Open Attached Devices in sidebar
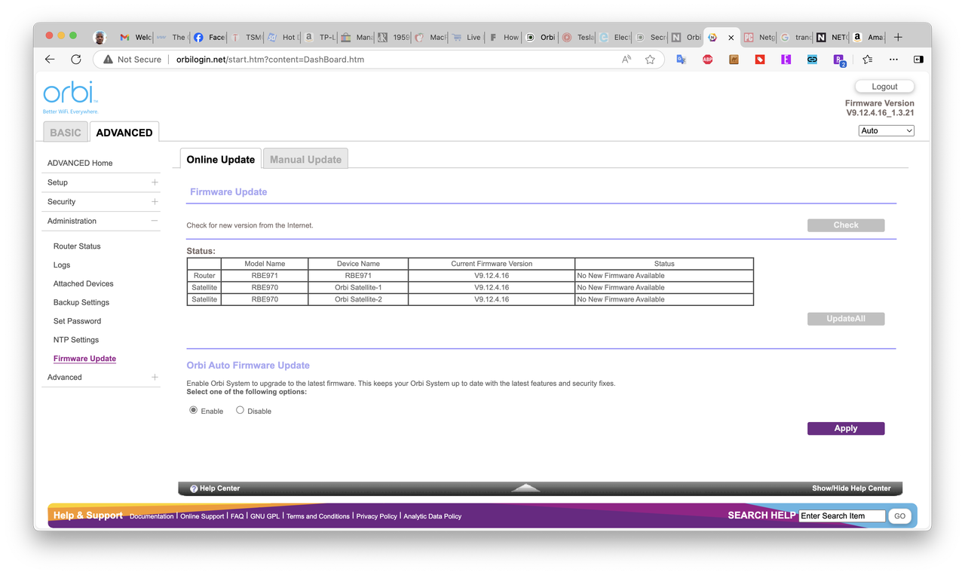Viewport: 965px width, 575px height. pos(84,283)
